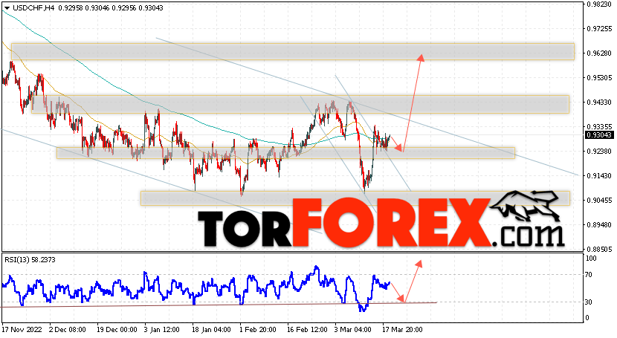Select the 0.89480 price axis label
Image resolution: width=617 pixels, height=338 pixels.
click(599, 225)
